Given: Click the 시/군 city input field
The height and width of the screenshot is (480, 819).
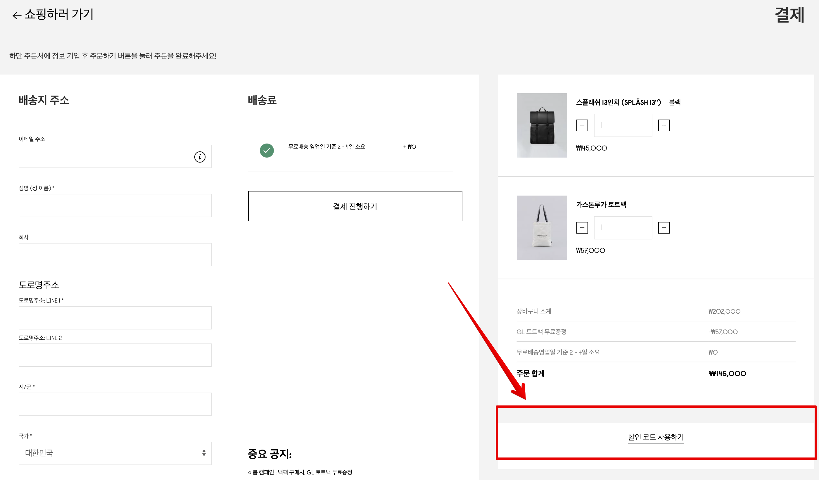Looking at the screenshot, I should [115, 404].
